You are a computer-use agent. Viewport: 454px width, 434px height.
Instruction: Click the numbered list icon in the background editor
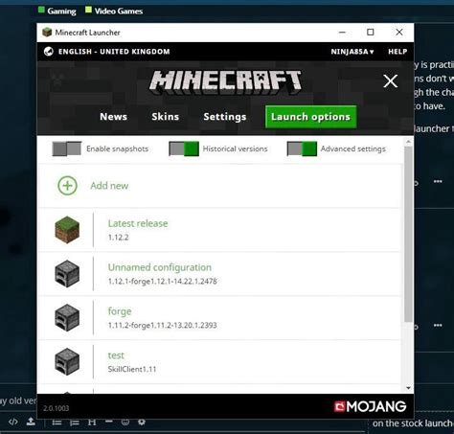[x=75, y=423]
